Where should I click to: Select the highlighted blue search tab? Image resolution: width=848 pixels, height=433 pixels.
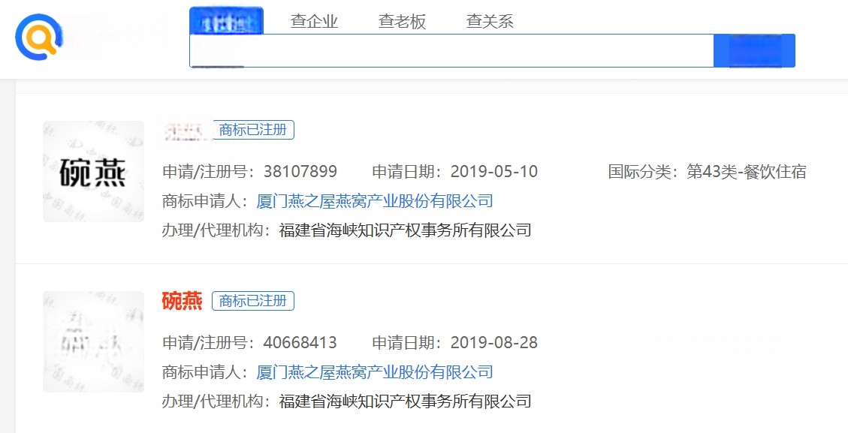(226, 22)
